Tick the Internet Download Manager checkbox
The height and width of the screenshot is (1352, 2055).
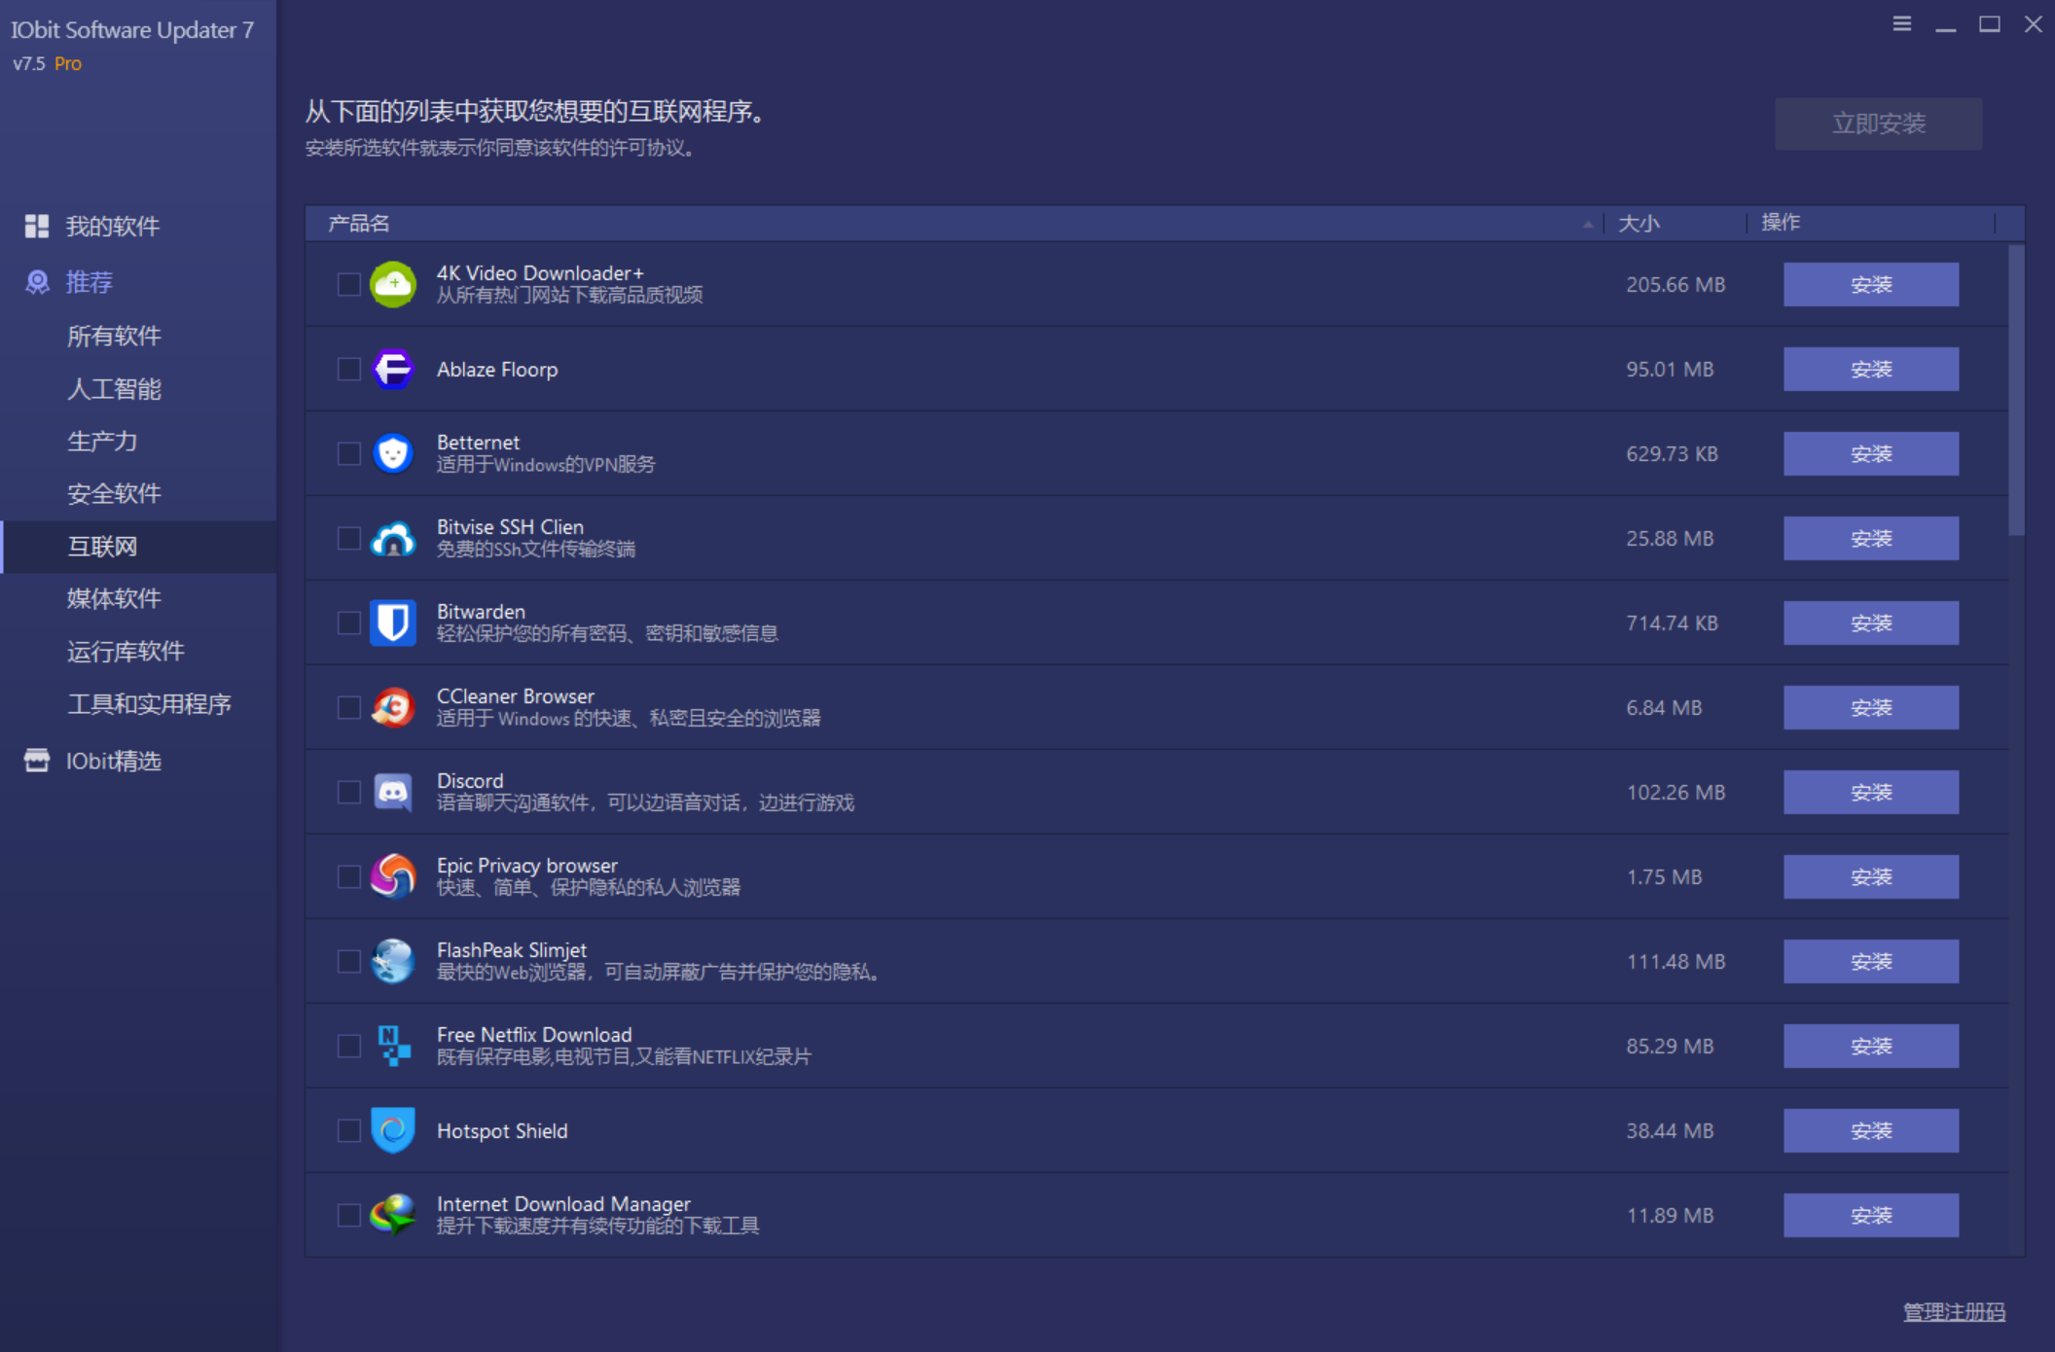[x=348, y=1215]
